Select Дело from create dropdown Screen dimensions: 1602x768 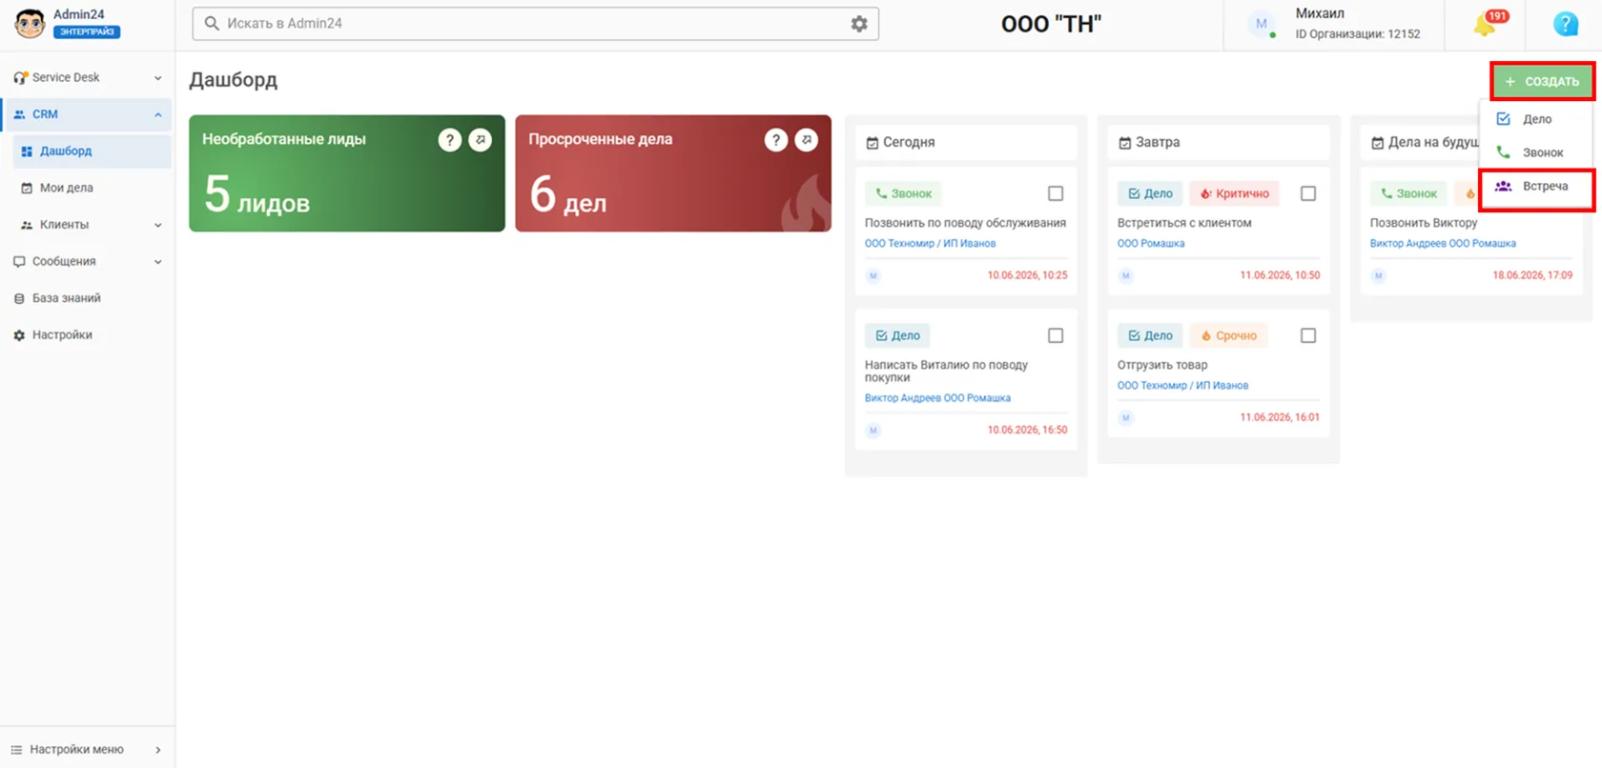[1535, 119]
